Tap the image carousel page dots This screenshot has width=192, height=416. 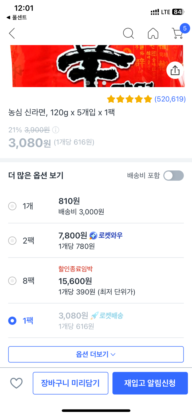tap(96, 83)
